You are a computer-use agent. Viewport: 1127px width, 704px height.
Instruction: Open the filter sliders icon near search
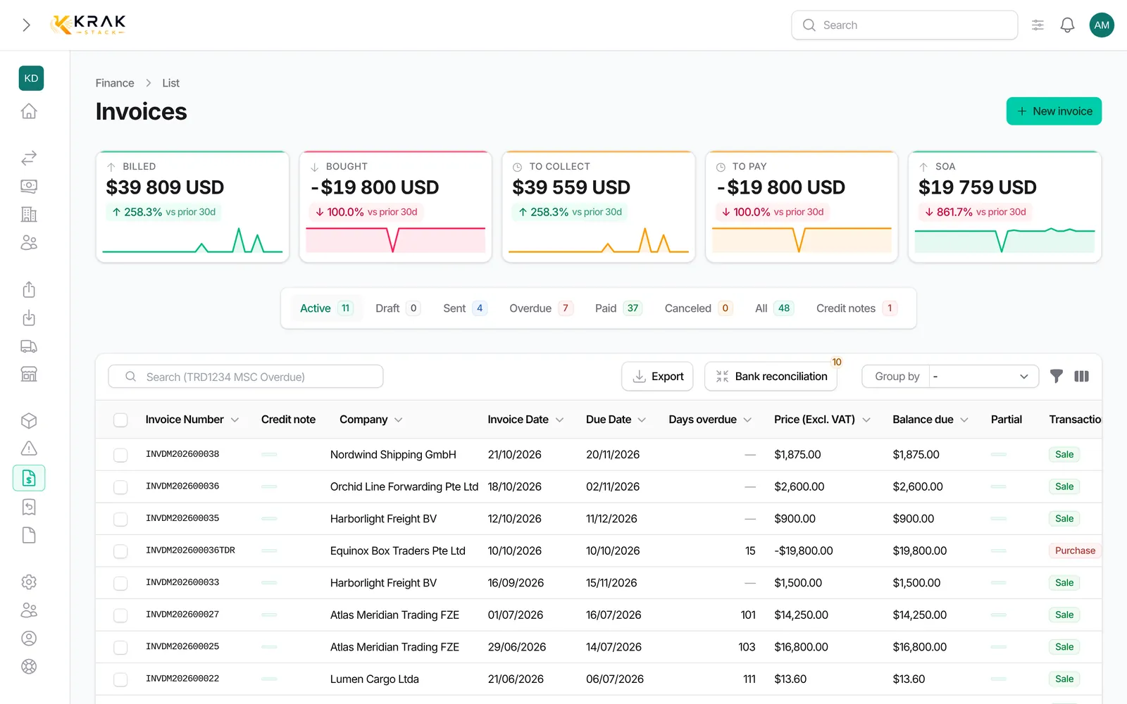(x=1038, y=25)
